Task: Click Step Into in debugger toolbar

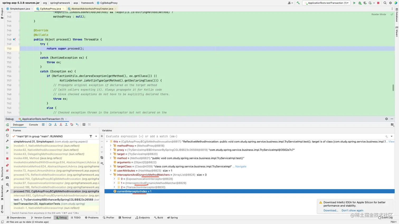Action: (55, 125)
